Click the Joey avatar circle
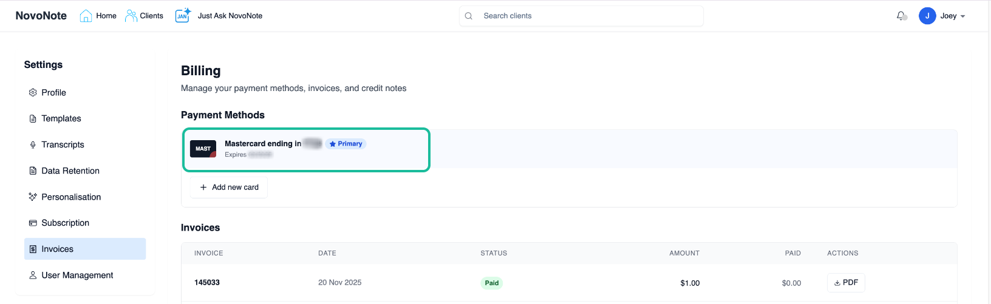 point(927,16)
